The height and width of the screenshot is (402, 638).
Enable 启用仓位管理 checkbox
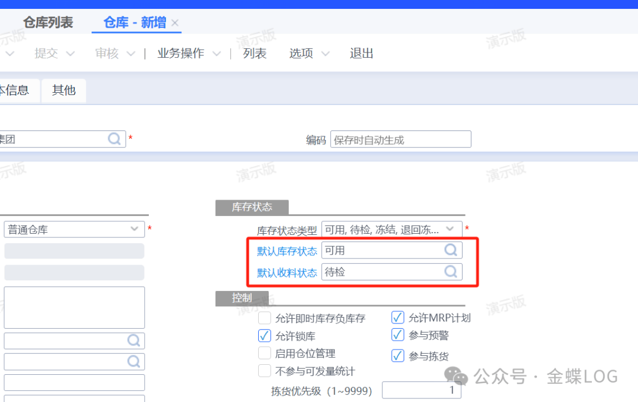pos(265,354)
